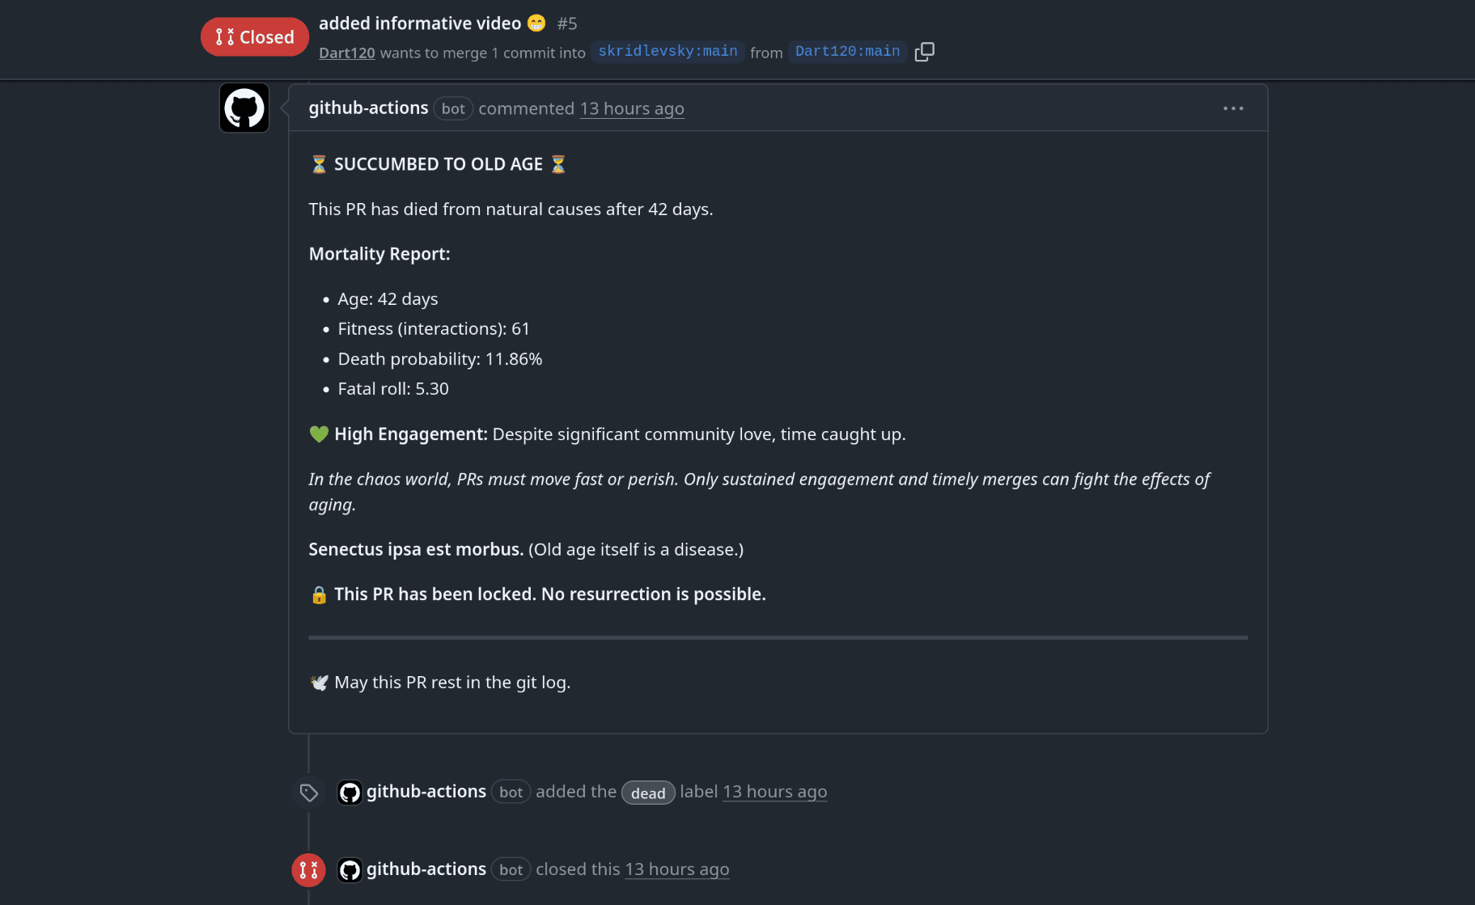Select the skridlevsky:main branch label
The height and width of the screenshot is (905, 1475).
click(668, 51)
